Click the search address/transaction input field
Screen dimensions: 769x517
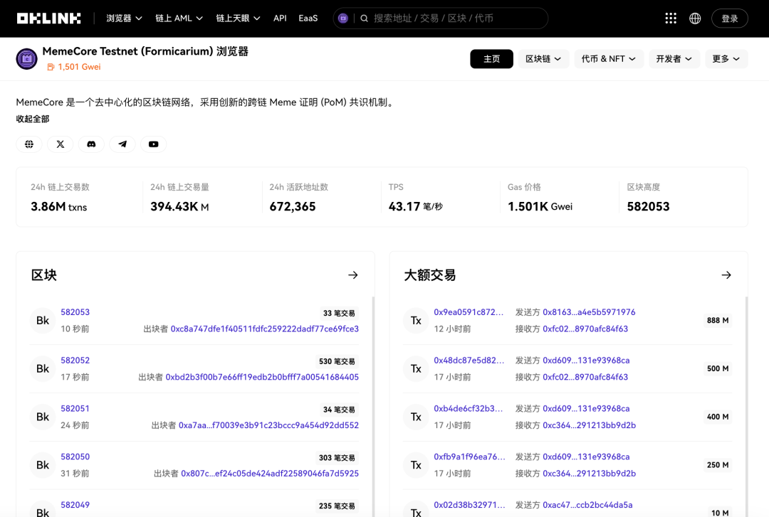tap(458, 18)
